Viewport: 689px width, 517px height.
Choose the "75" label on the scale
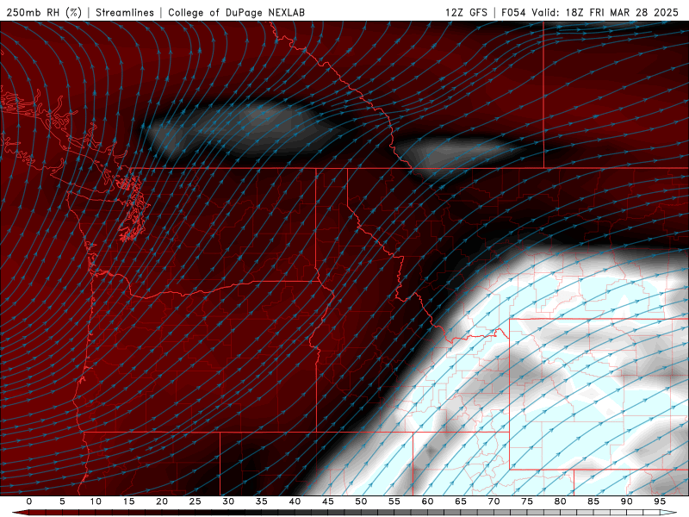click(527, 501)
